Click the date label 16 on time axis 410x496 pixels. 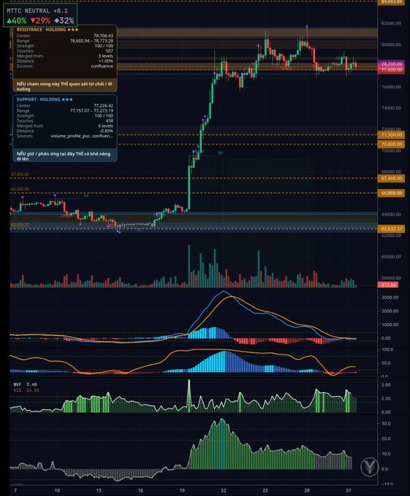[141, 491]
